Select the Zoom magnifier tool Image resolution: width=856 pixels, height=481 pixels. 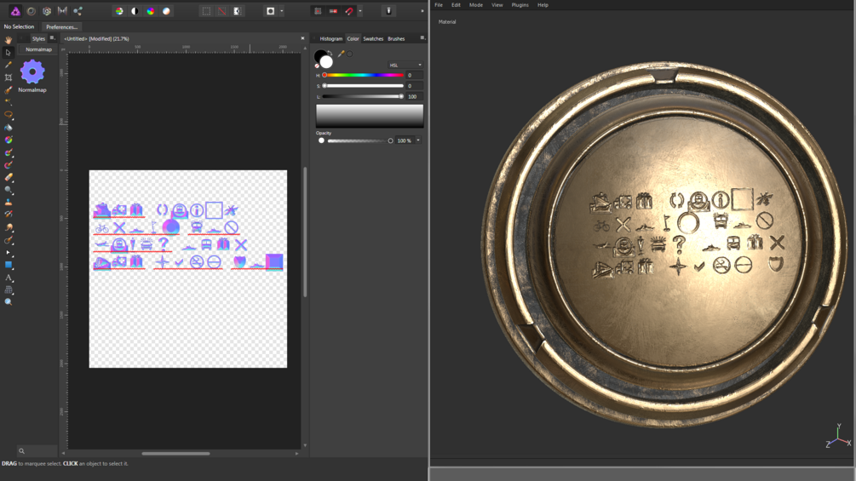coord(9,302)
